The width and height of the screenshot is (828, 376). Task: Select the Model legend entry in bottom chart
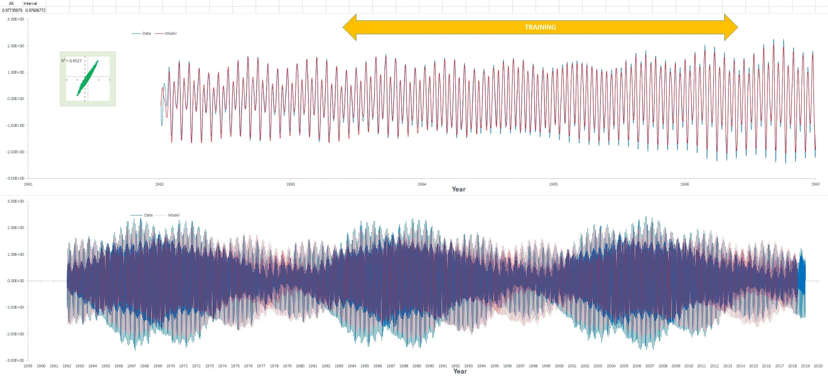(x=174, y=215)
